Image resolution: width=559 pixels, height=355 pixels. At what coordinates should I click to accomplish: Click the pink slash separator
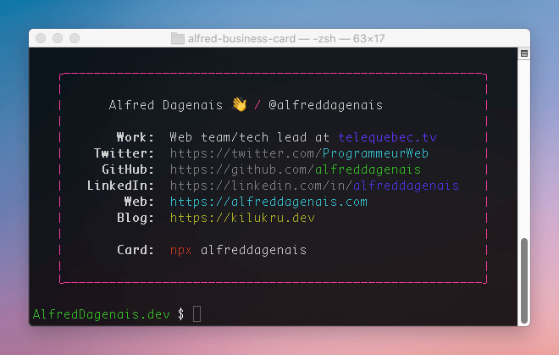[257, 105]
